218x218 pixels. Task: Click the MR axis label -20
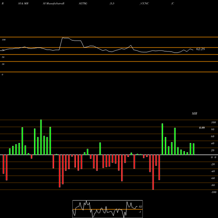tap(213, 164)
